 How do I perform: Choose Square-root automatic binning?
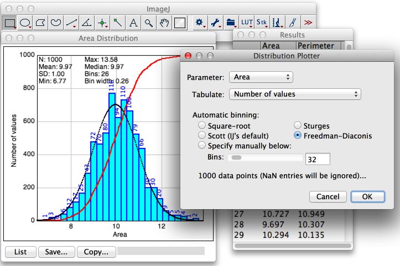click(x=202, y=125)
